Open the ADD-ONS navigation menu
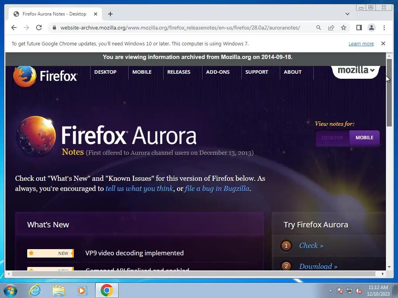 click(x=218, y=72)
